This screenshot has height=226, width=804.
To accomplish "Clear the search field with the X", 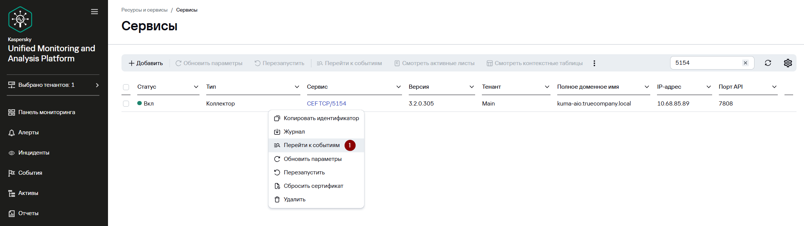I will [745, 63].
